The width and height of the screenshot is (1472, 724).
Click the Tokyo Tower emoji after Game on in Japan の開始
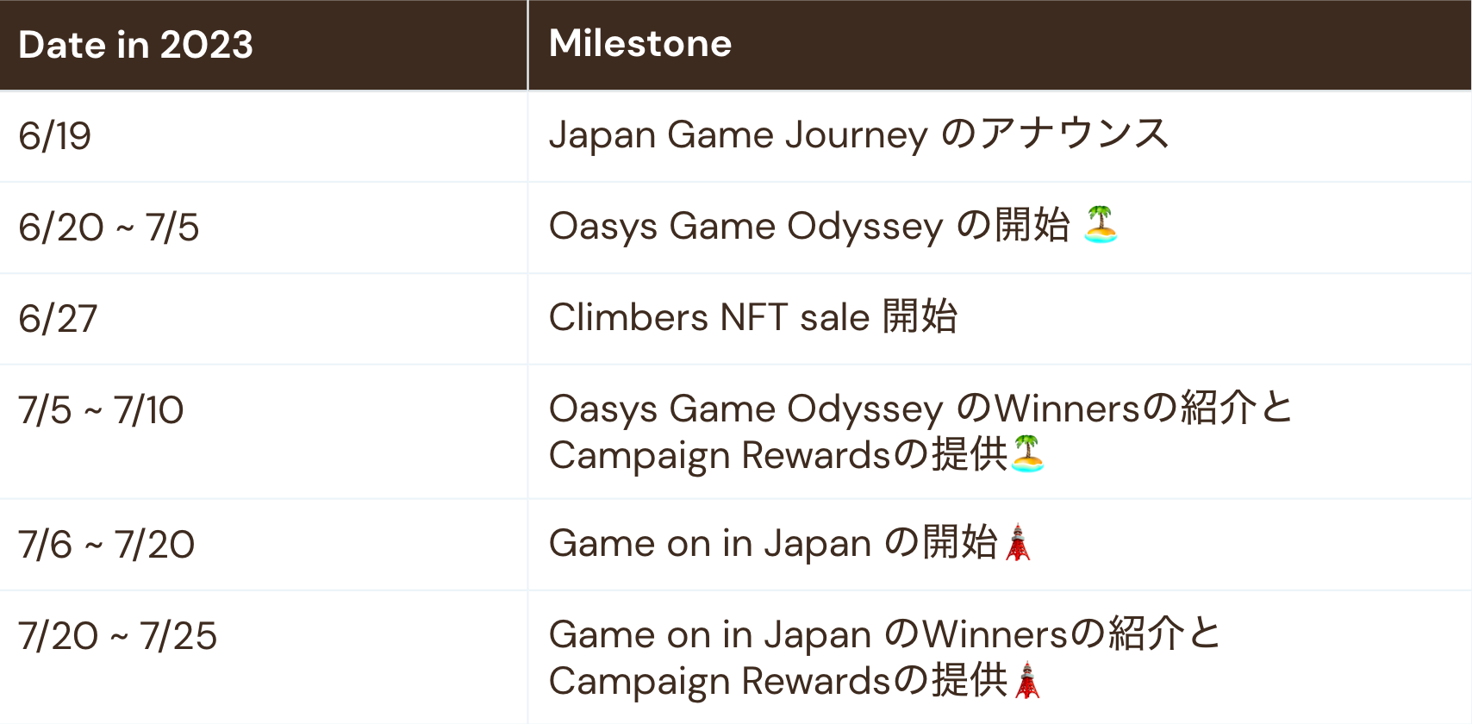pyautogui.click(x=1018, y=543)
